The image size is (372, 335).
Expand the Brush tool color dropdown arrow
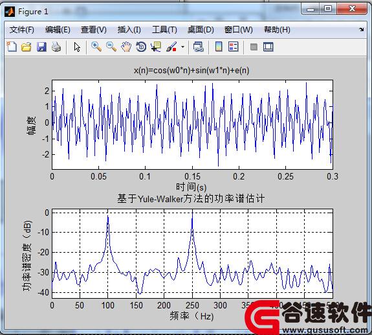click(x=182, y=47)
